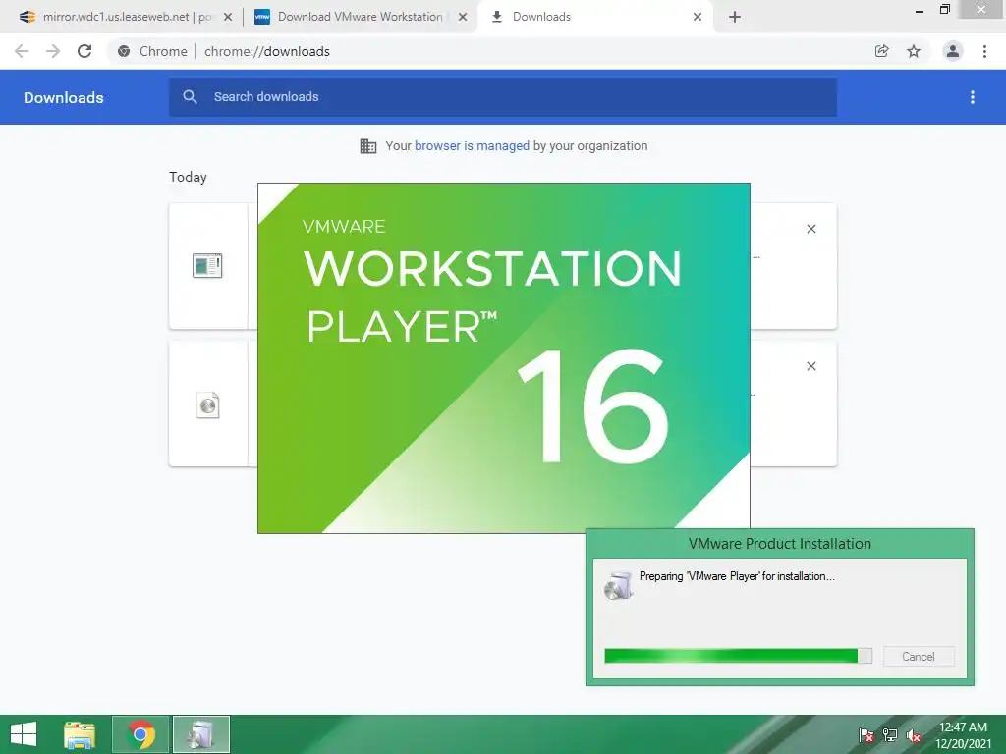Bookmark this page with the star icon
Viewport: 1006px width, 754px height.
pyautogui.click(x=914, y=51)
